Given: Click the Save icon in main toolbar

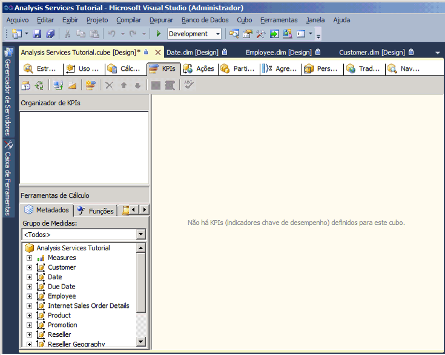Looking at the screenshot, I should [x=37, y=34].
